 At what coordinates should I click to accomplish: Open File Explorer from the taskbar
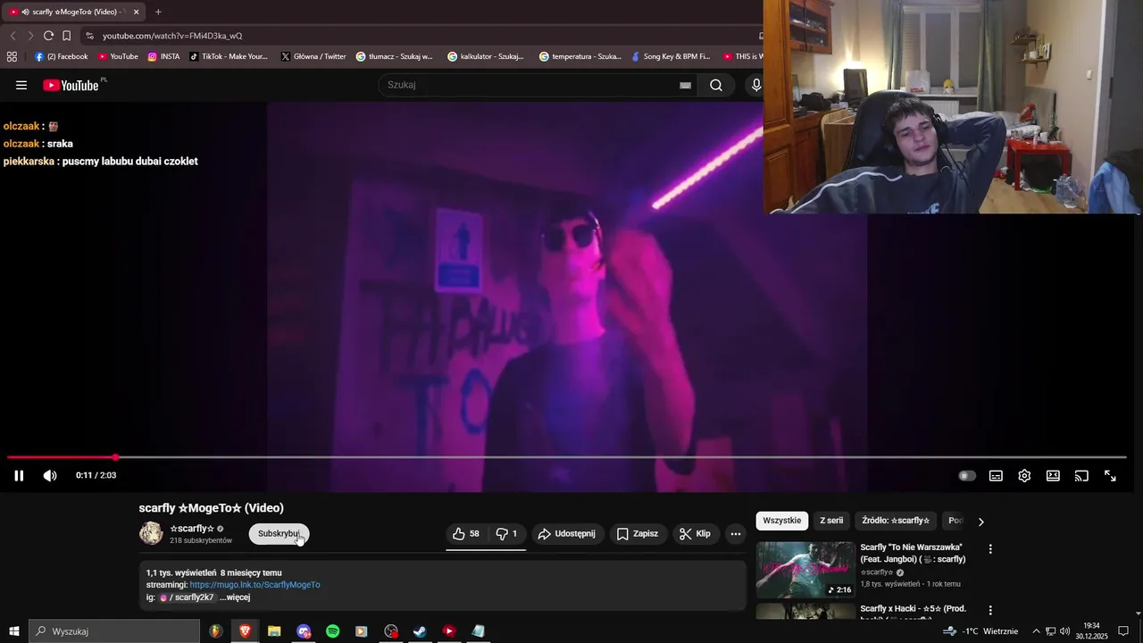point(274,631)
